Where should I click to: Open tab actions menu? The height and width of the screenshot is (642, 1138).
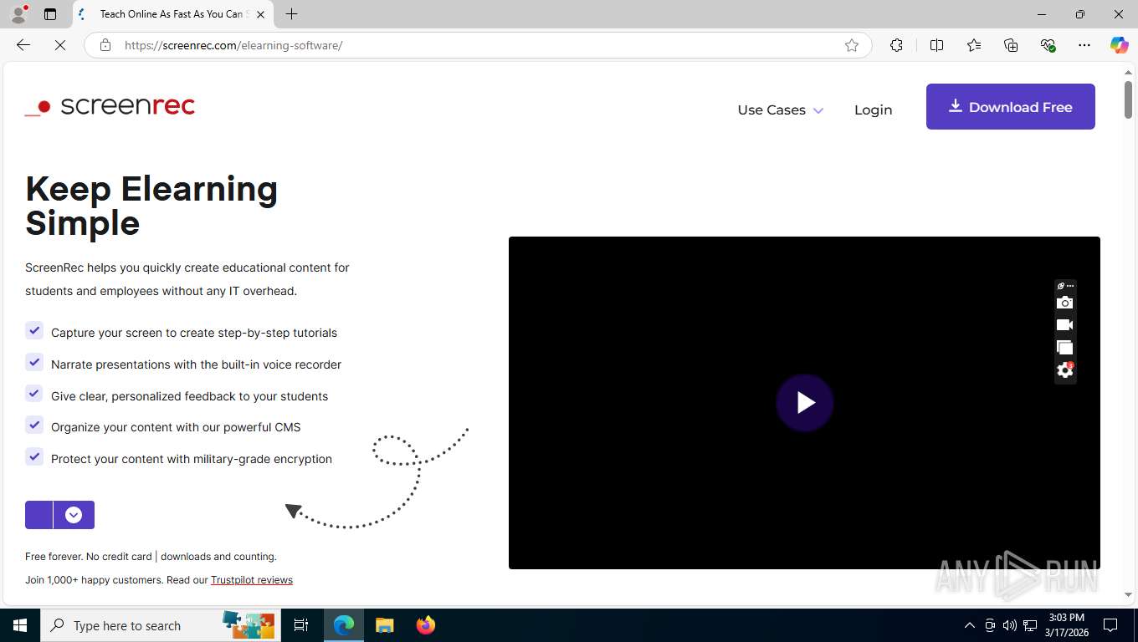(x=50, y=14)
